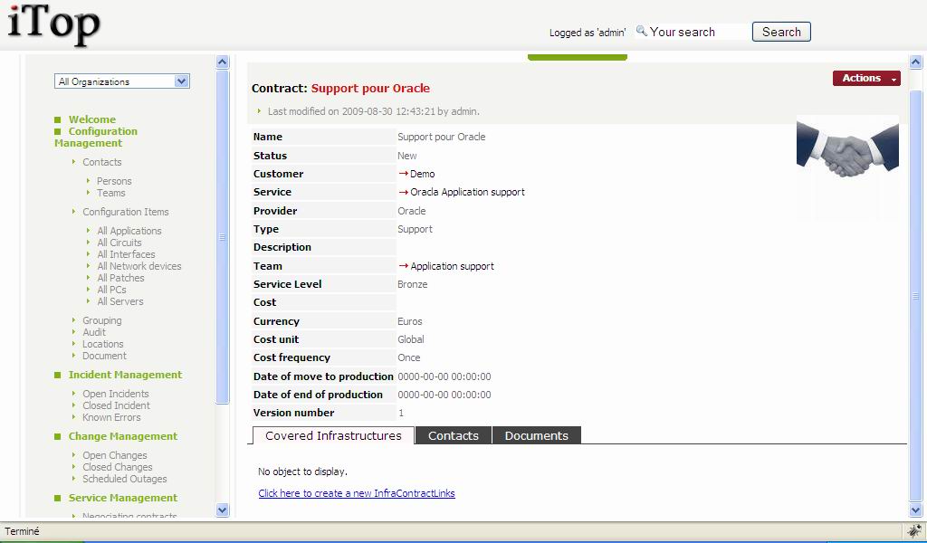927x543 pixels.
Task: Click the red arrow next to Demo
Action: click(x=403, y=174)
